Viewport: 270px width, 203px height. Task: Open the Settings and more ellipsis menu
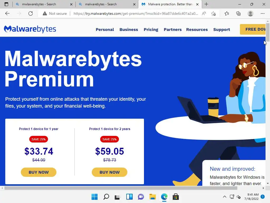[262, 13]
